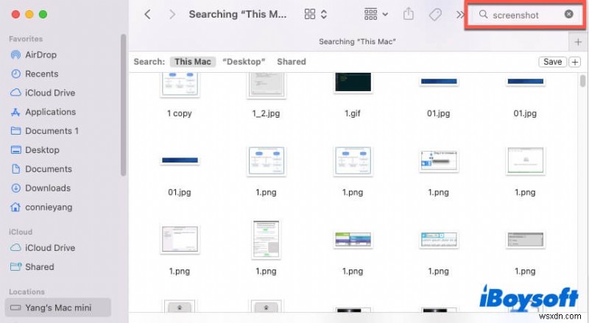The image size is (589, 323).
Task: Click the search magnifier icon
Action: (x=484, y=14)
